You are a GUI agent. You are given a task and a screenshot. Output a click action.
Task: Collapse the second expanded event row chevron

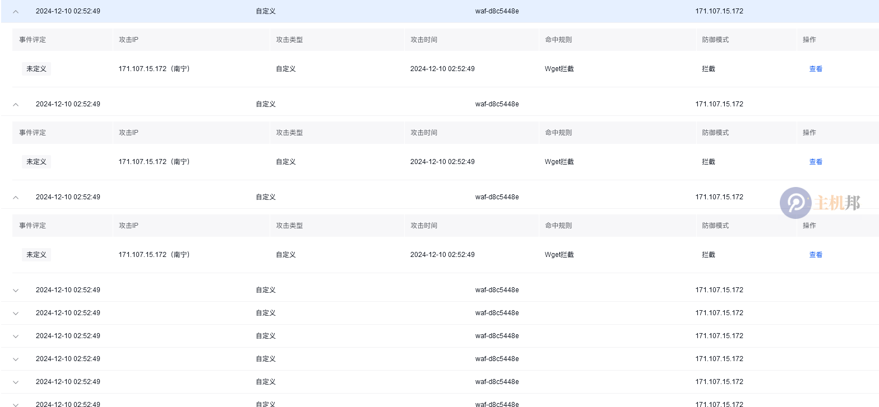[16, 104]
